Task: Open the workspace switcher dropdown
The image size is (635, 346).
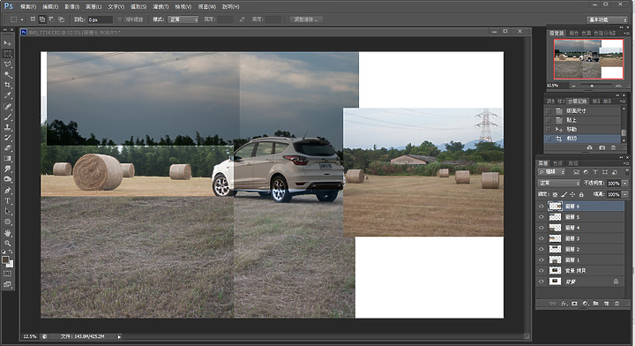Action: click(x=607, y=19)
